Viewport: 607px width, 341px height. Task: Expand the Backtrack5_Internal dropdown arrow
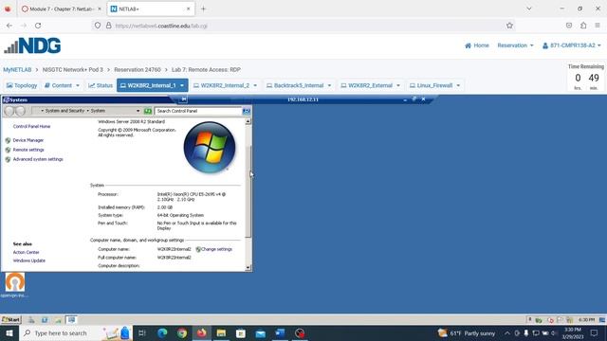point(329,85)
